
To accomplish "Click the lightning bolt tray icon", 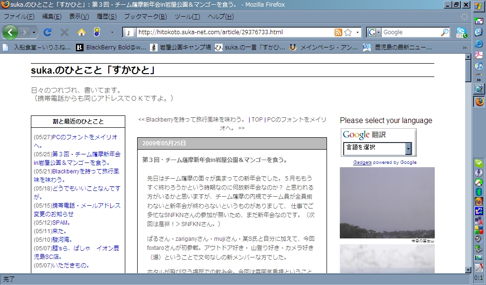I will 479,172.
